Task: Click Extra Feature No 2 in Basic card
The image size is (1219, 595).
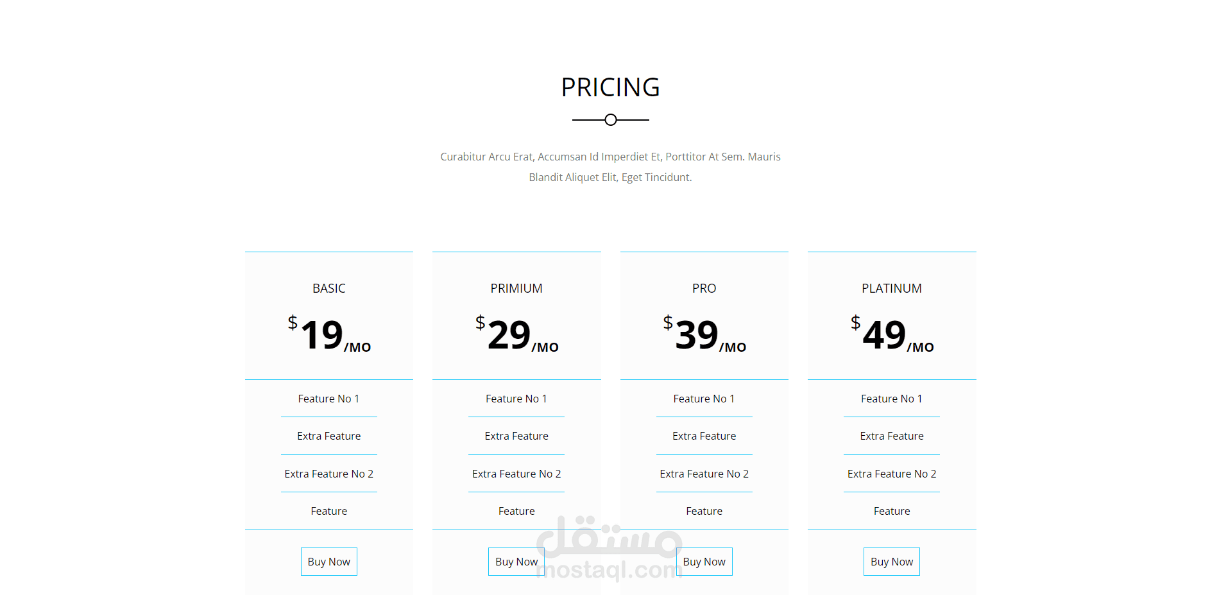Action: [x=328, y=474]
